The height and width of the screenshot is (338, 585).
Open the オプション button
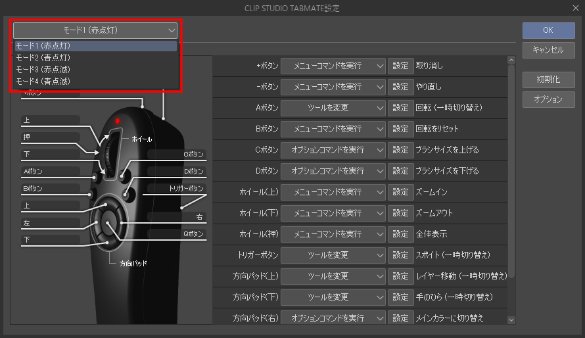pos(548,99)
